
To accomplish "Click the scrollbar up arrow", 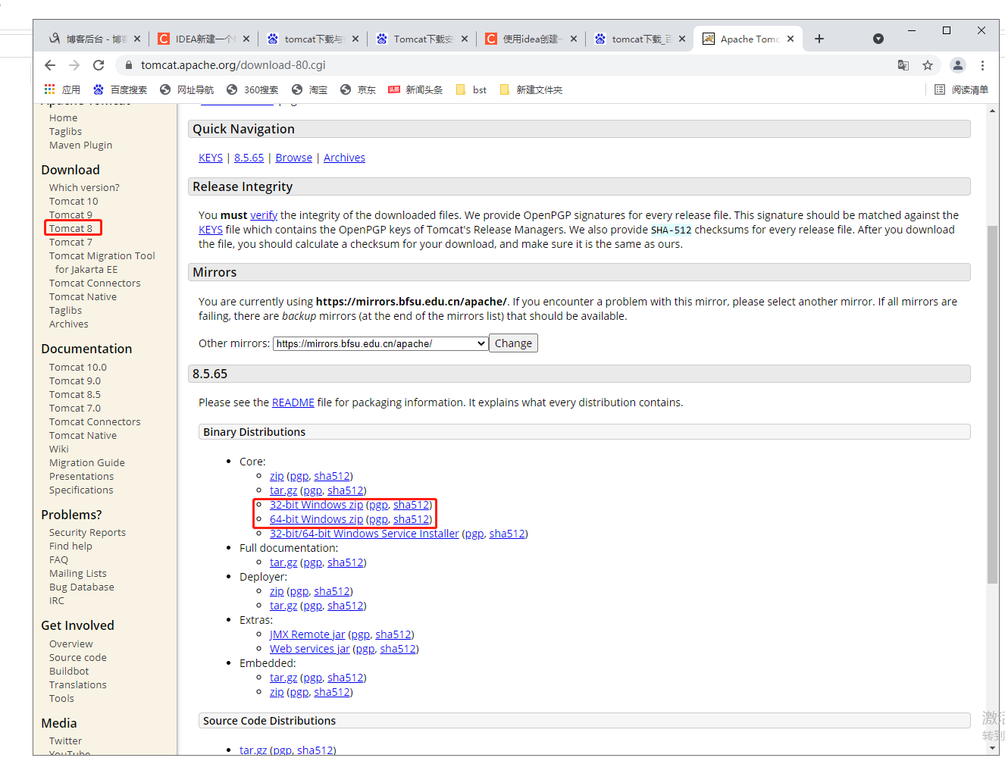I will (993, 111).
